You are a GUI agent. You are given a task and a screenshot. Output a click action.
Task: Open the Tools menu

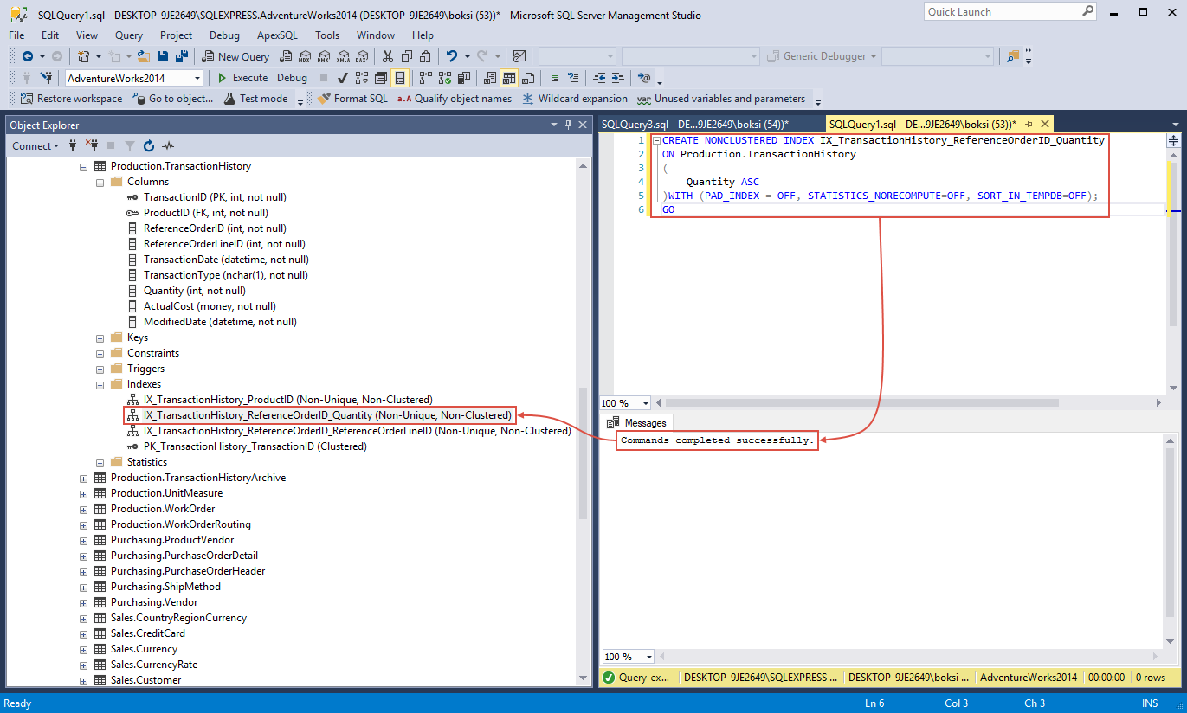(x=327, y=35)
